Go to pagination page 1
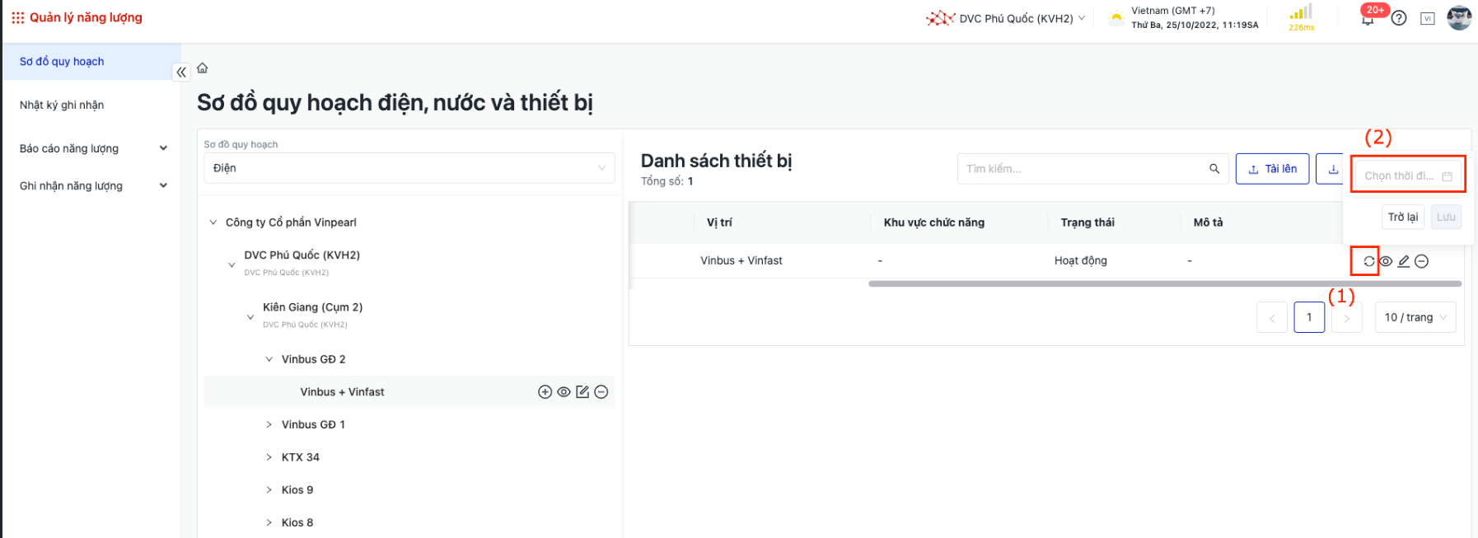Viewport: 1478px width, 538px height. tap(1309, 317)
